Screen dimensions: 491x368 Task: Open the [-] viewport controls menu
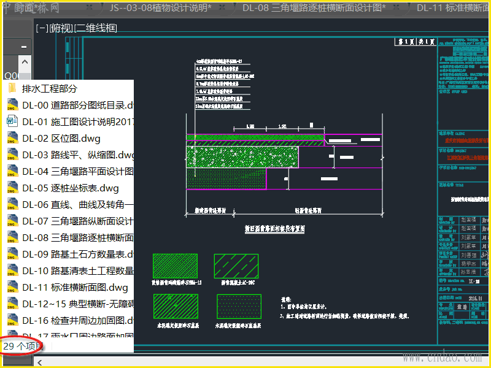tap(42, 28)
